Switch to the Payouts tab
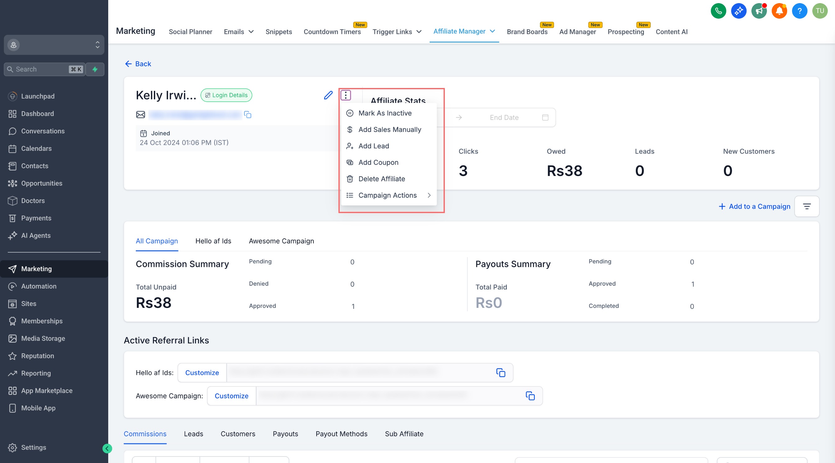The height and width of the screenshot is (463, 835). [x=285, y=434]
